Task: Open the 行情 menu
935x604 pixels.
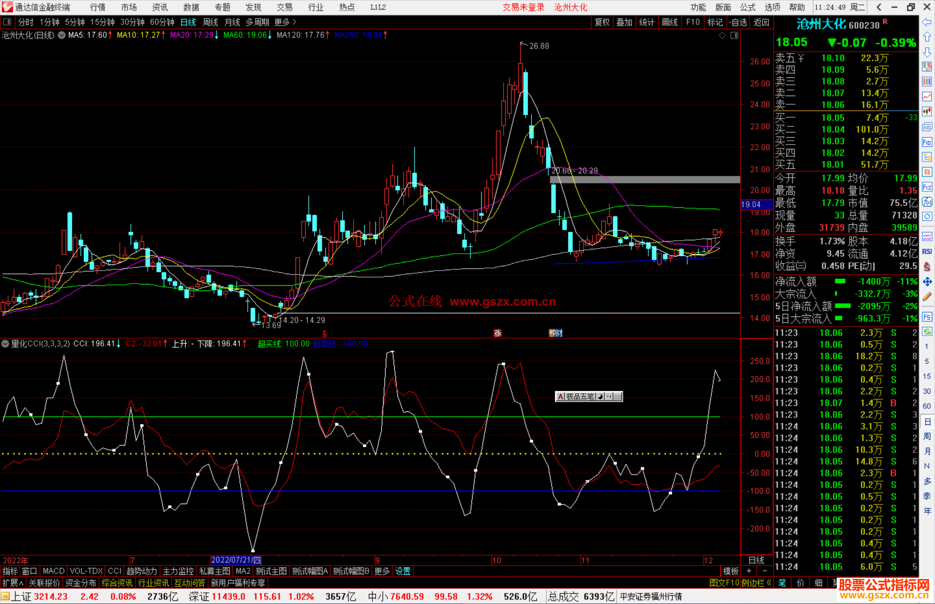Action: pyautogui.click(x=97, y=7)
